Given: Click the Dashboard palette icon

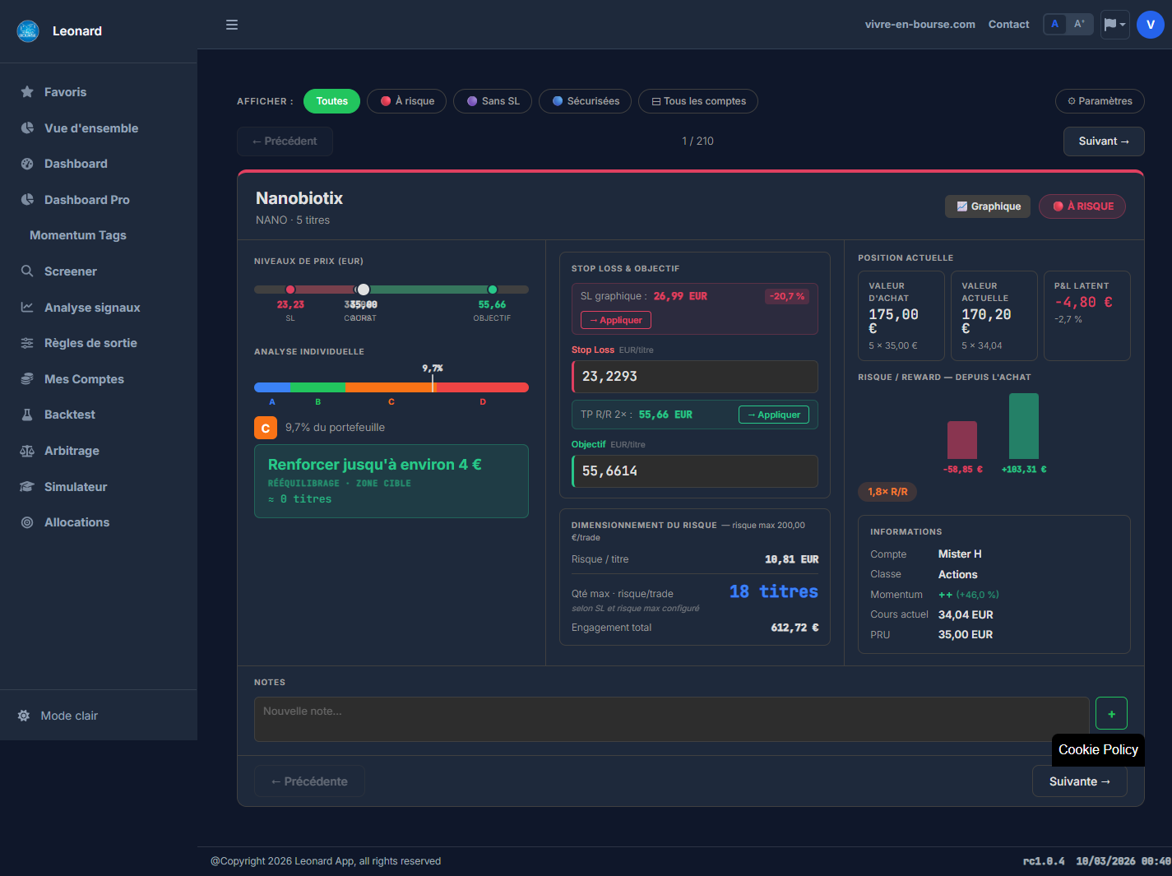Looking at the screenshot, I should 27,164.
